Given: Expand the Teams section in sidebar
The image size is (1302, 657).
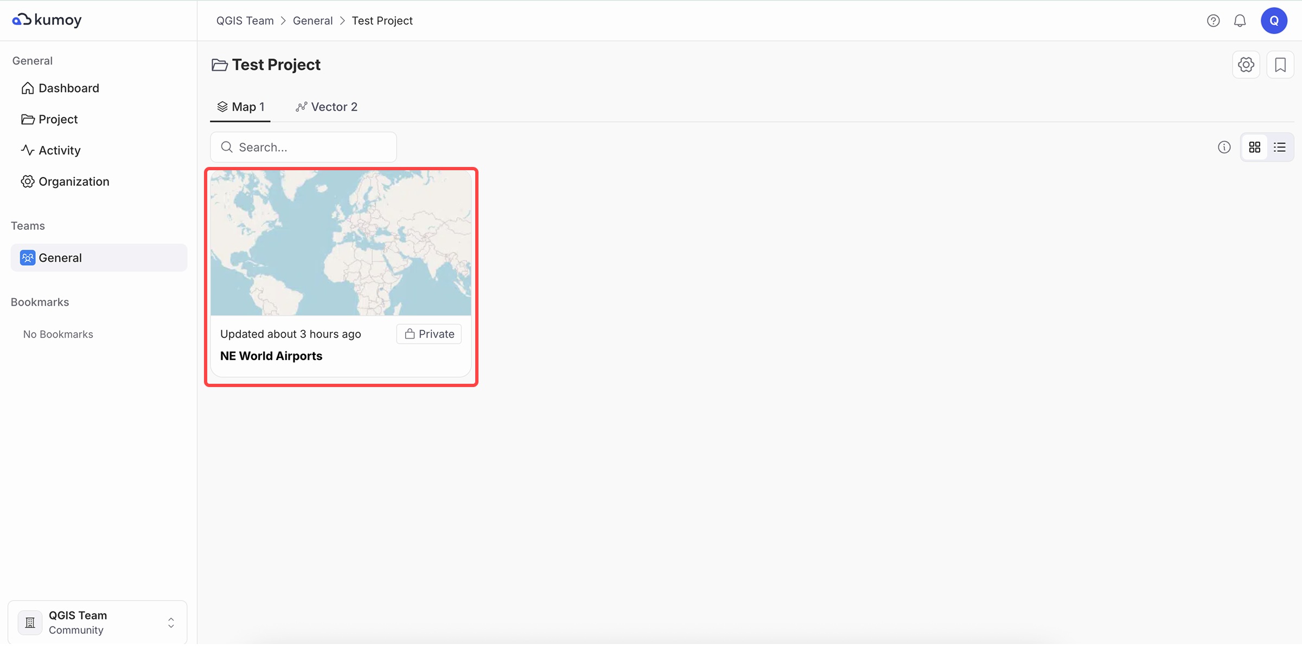Looking at the screenshot, I should click(28, 226).
